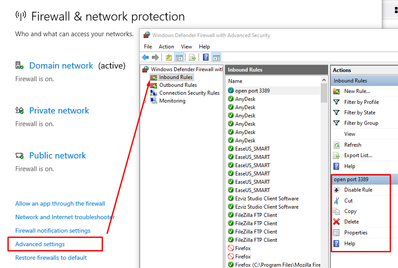Click the rules list vertical scrollbar thumb
398x268 pixels.
click(x=324, y=93)
